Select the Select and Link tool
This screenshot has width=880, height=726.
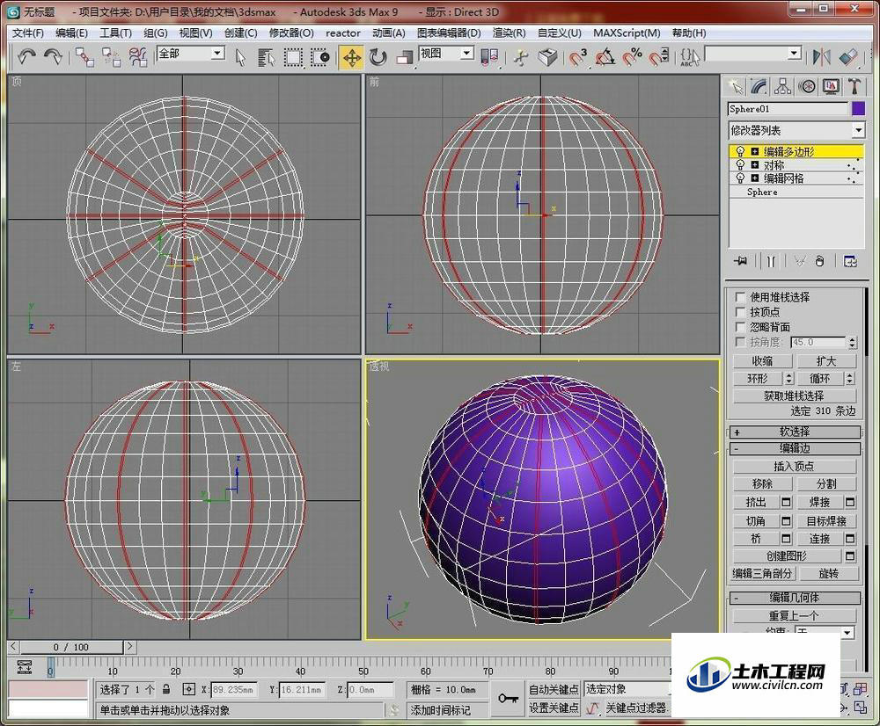84,56
